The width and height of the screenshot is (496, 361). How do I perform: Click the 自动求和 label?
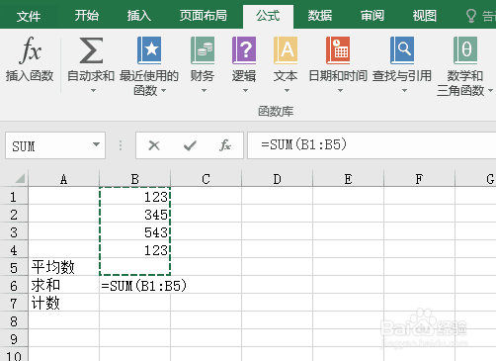pyautogui.click(x=91, y=76)
